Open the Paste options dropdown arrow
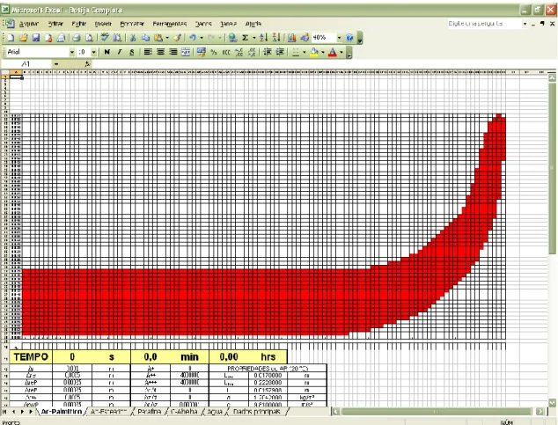 tap(167, 38)
